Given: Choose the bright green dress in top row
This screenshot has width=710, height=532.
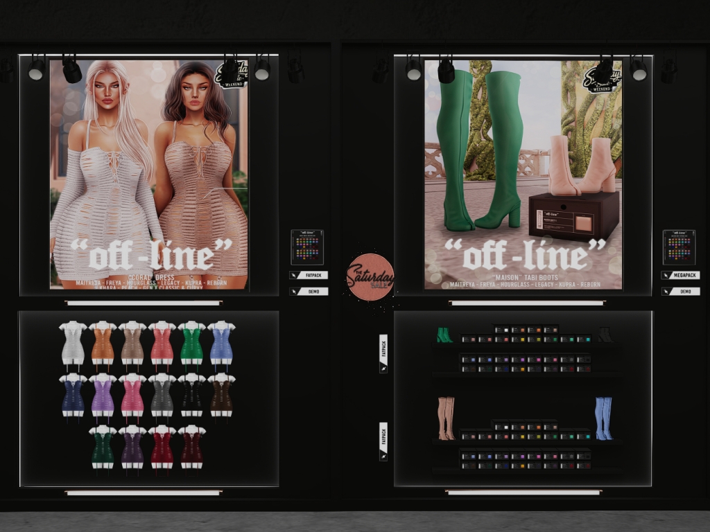Looking at the screenshot, I should (x=191, y=344).
